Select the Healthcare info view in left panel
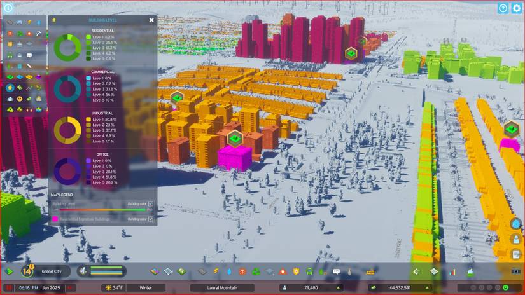Screen dimensions: 525x295 [x=10, y=34]
